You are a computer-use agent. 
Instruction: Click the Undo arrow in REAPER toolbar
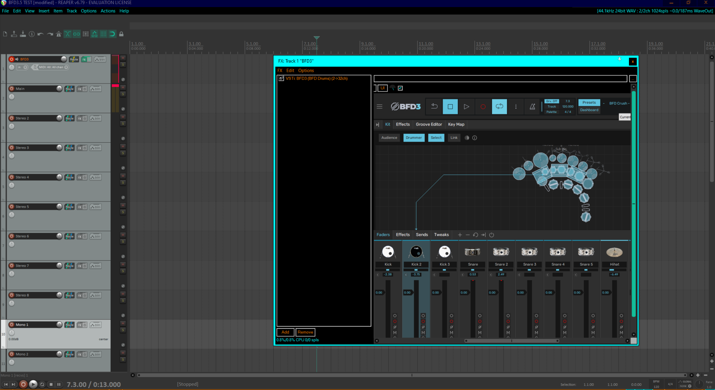[41, 34]
